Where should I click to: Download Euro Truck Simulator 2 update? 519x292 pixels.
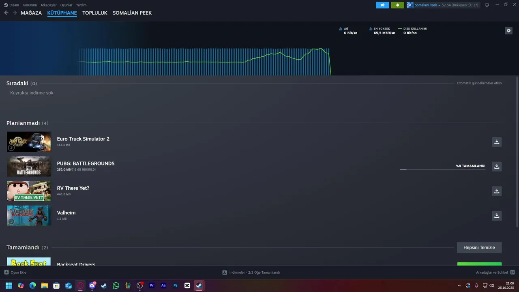pos(497,142)
